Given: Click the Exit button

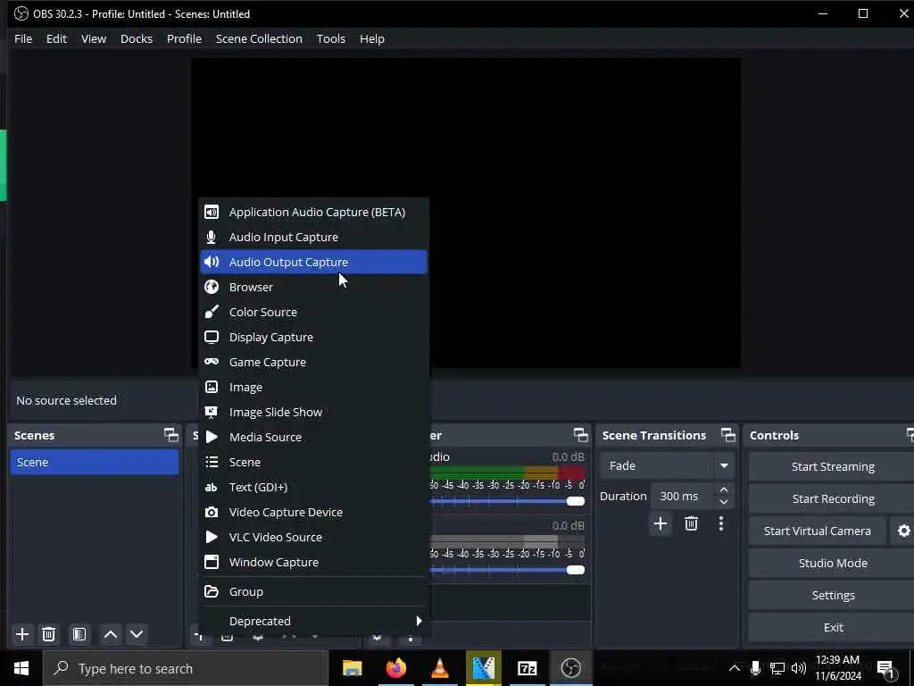Looking at the screenshot, I should pos(833,627).
